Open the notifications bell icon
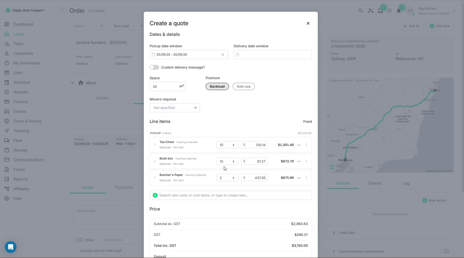Image resolution: width=464 pixels, height=258 pixels. [399, 11]
